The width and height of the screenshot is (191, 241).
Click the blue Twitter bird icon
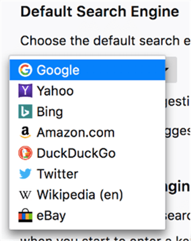[x=25, y=174]
